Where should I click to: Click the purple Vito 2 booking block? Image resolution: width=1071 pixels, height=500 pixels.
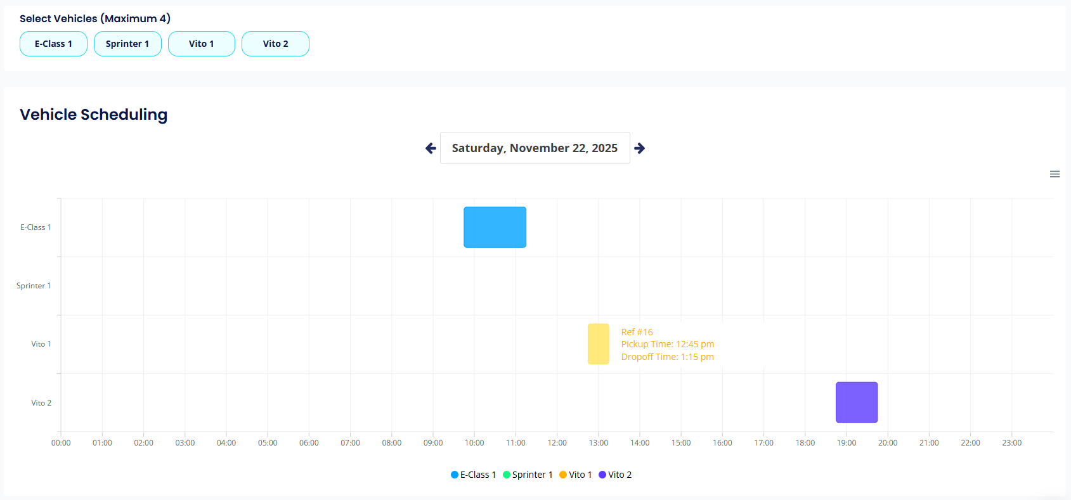click(x=857, y=402)
